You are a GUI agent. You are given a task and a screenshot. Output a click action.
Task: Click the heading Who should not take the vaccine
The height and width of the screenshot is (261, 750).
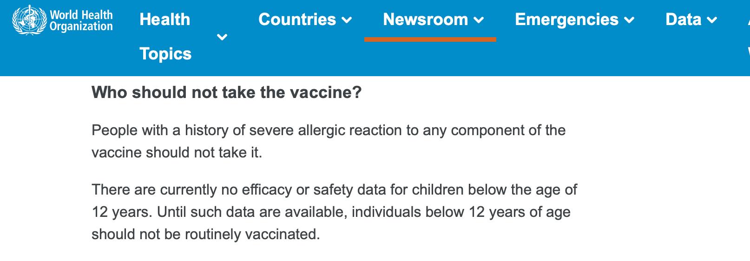(226, 92)
